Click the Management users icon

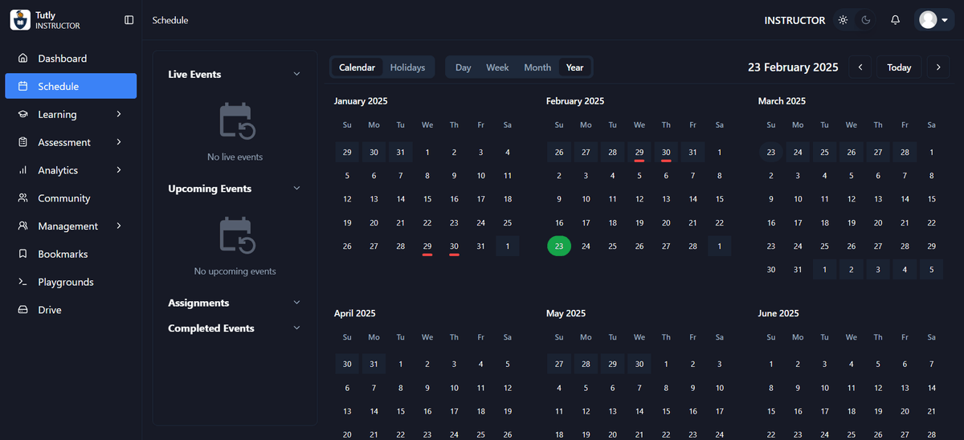(x=22, y=226)
